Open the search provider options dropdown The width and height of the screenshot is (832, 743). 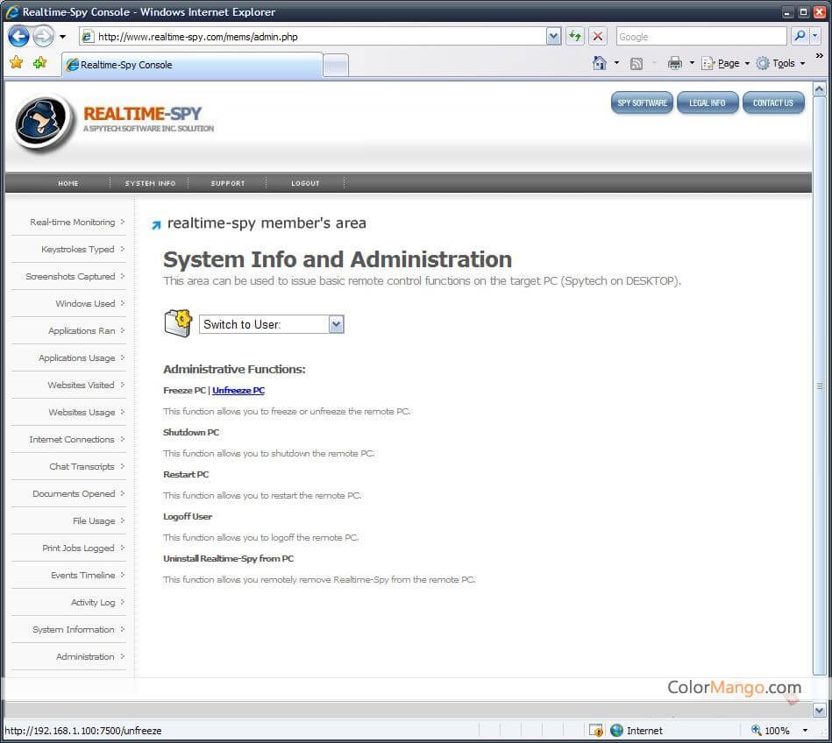(x=814, y=36)
